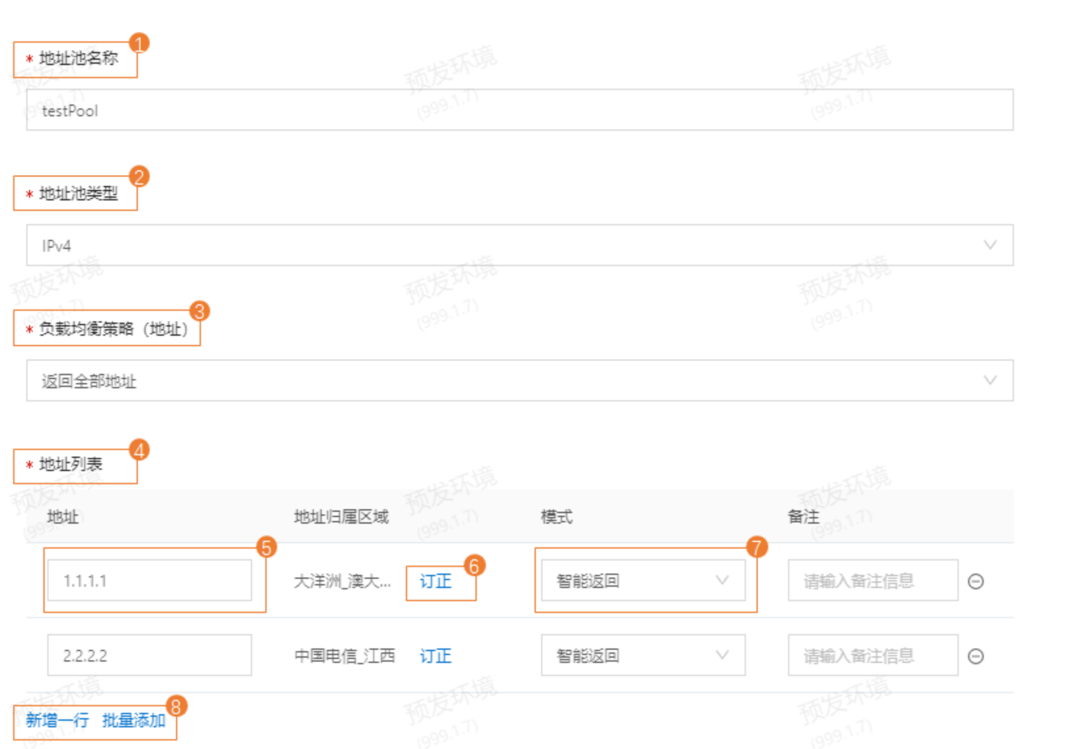The height and width of the screenshot is (749, 1075).
Task: Remove the 2.2.2.2 address row
Action: [976, 655]
